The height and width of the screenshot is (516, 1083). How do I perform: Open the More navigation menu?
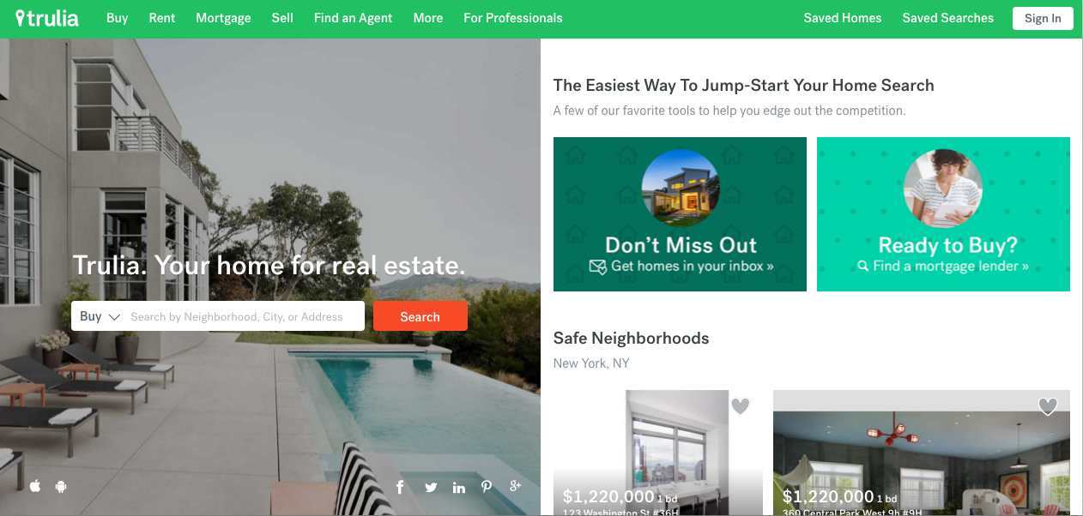tap(428, 18)
